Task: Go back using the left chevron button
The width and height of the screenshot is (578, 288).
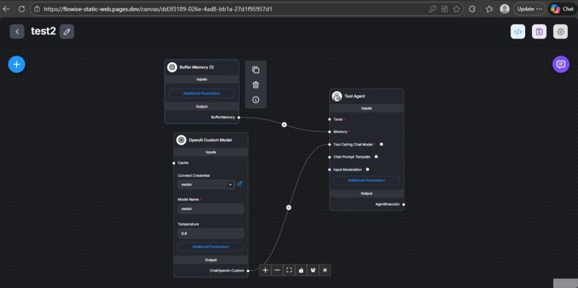Action: (x=17, y=32)
